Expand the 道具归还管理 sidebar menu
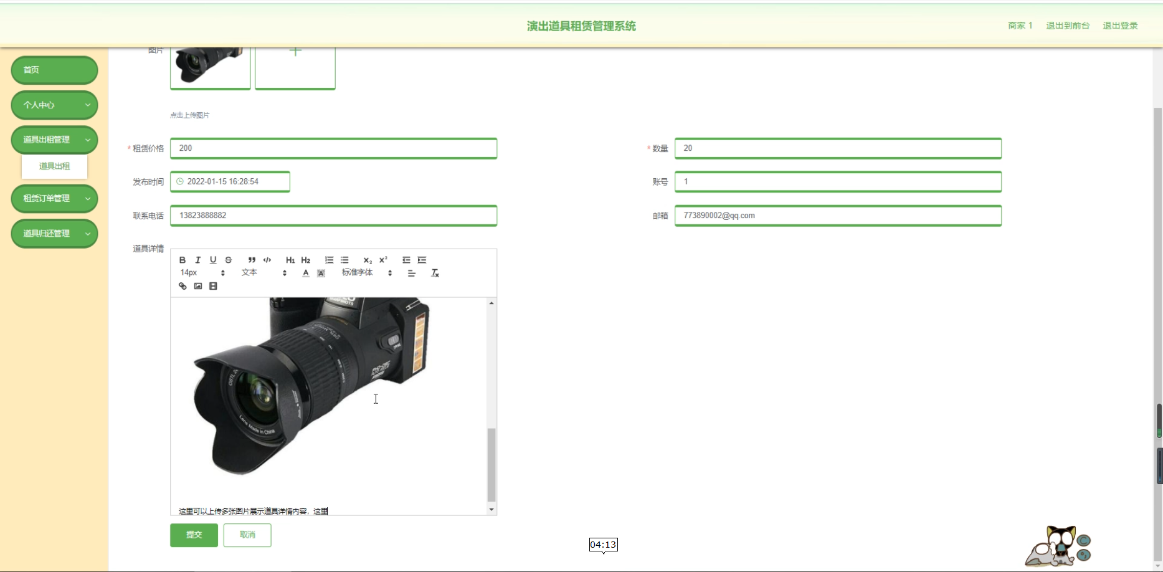Image resolution: width=1163 pixels, height=572 pixels. pyautogui.click(x=54, y=233)
